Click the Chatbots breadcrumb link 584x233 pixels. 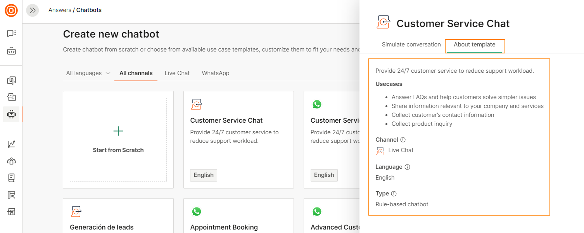click(89, 10)
